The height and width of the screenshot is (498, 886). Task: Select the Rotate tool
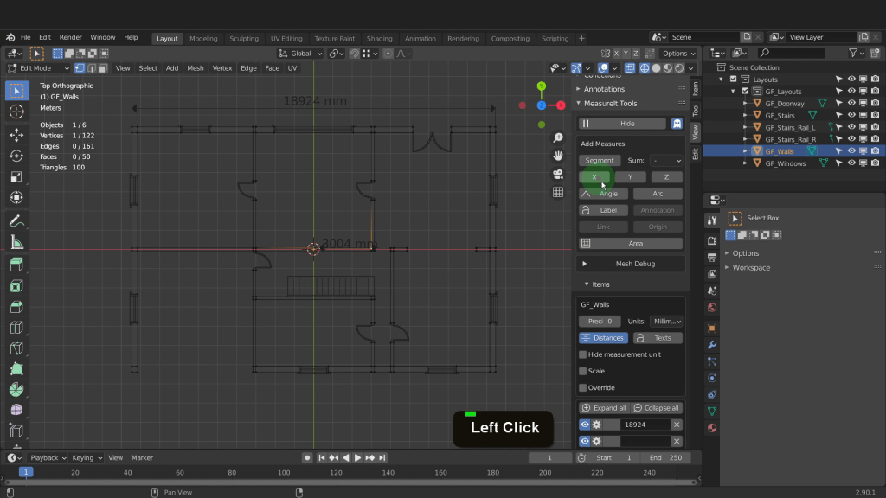[16, 156]
